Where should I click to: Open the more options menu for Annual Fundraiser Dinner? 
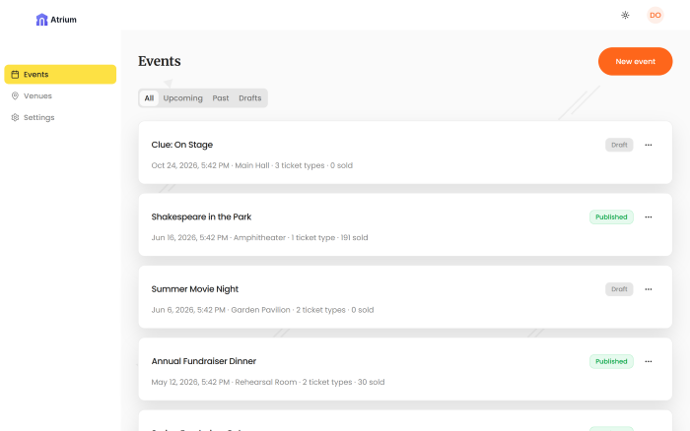point(649,361)
